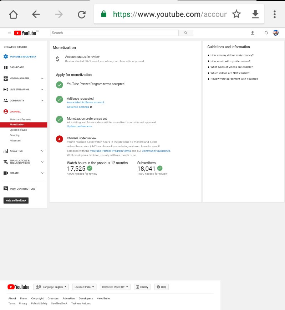Expand the Translations & Transcriptions chevron
The width and height of the screenshot is (285, 310).
pyautogui.click(x=42, y=162)
